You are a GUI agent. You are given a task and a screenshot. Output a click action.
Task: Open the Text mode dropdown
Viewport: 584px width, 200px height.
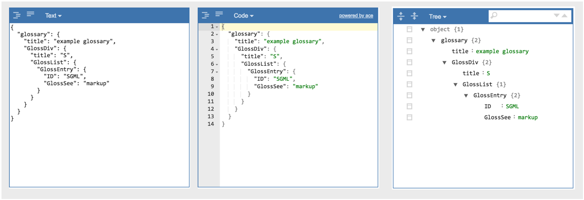click(x=53, y=16)
